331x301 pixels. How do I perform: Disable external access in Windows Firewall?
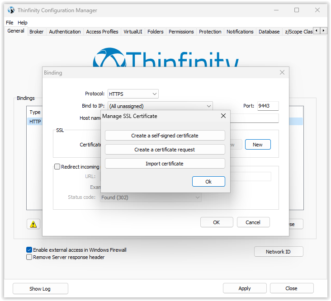coord(29,250)
